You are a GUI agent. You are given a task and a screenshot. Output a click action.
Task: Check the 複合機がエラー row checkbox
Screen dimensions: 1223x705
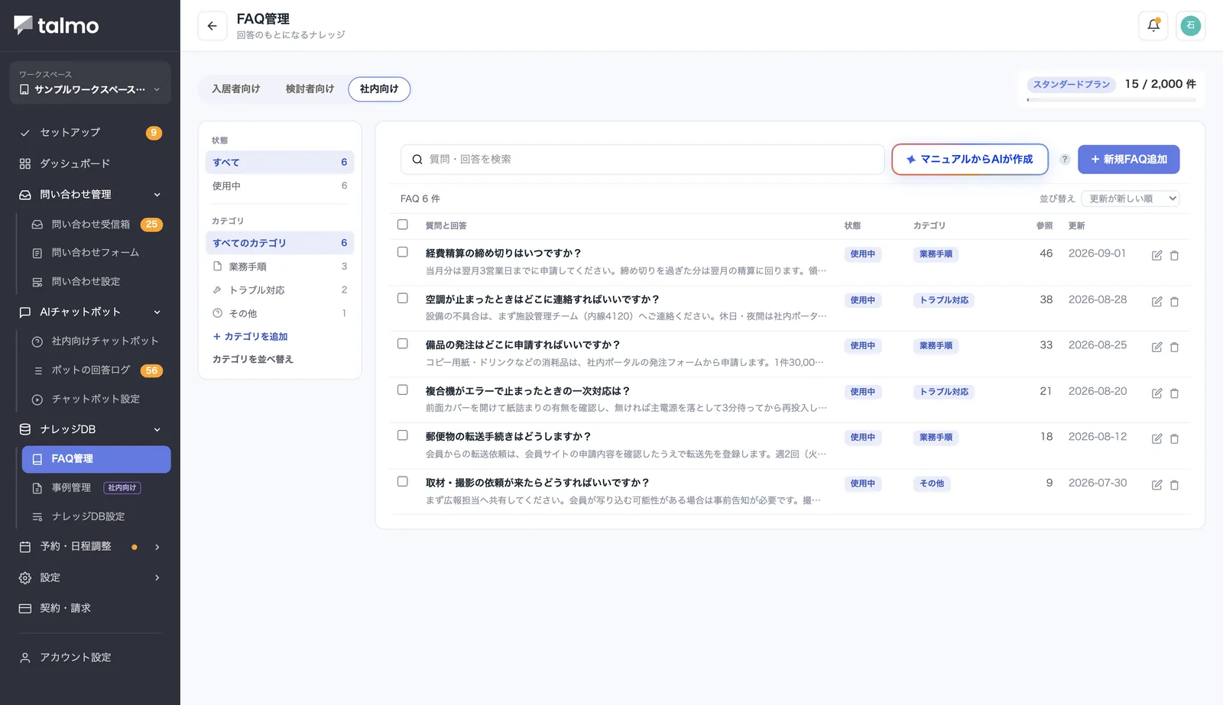pos(403,390)
